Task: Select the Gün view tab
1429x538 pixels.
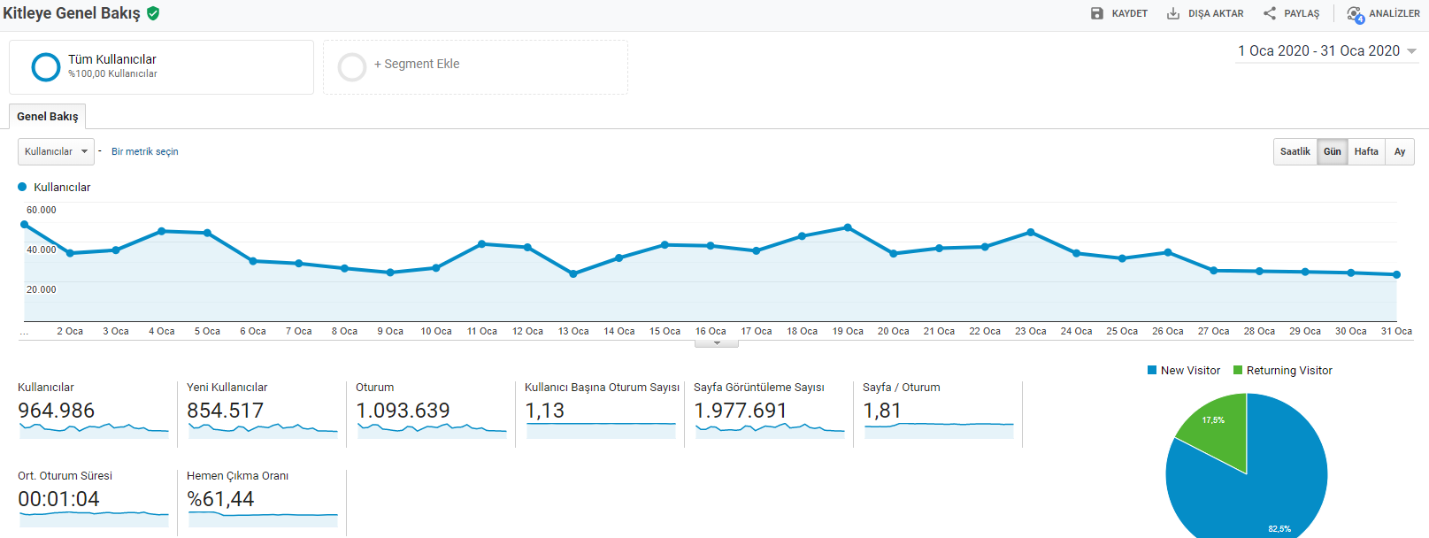Action: (1333, 151)
